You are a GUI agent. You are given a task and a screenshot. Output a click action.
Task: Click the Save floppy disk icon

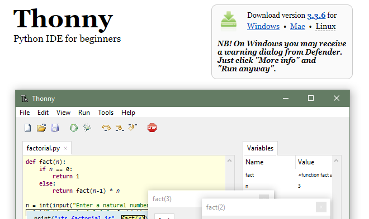tap(55, 128)
